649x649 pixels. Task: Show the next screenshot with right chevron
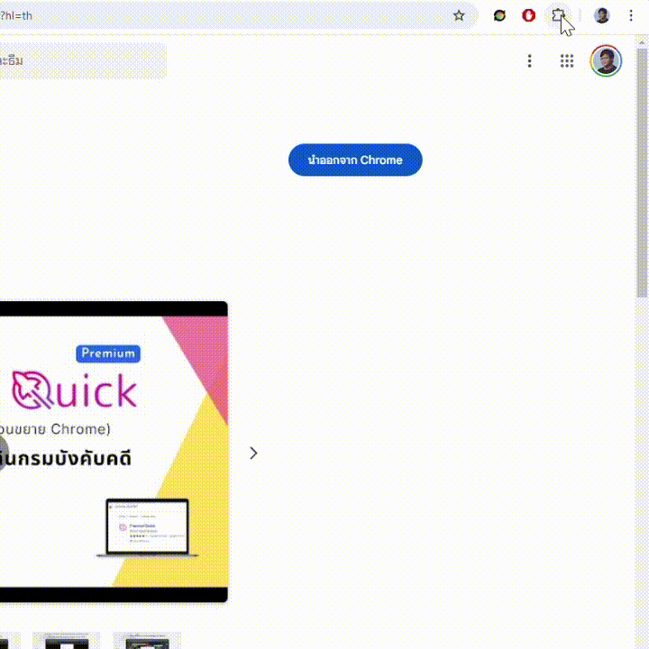pos(253,452)
